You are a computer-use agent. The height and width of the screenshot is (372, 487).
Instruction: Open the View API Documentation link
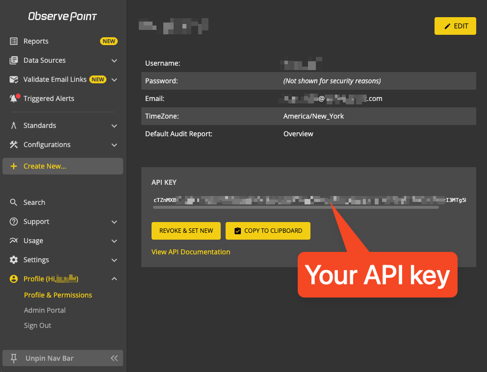click(x=191, y=252)
